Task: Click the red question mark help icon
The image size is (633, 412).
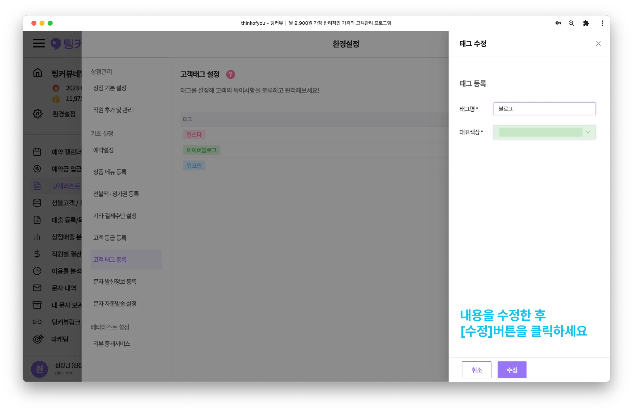Action: pyautogui.click(x=231, y=74)
